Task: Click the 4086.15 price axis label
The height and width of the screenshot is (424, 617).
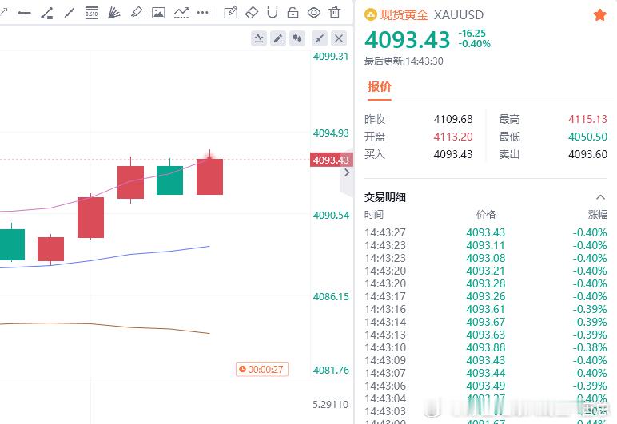Action: [331, 297]
